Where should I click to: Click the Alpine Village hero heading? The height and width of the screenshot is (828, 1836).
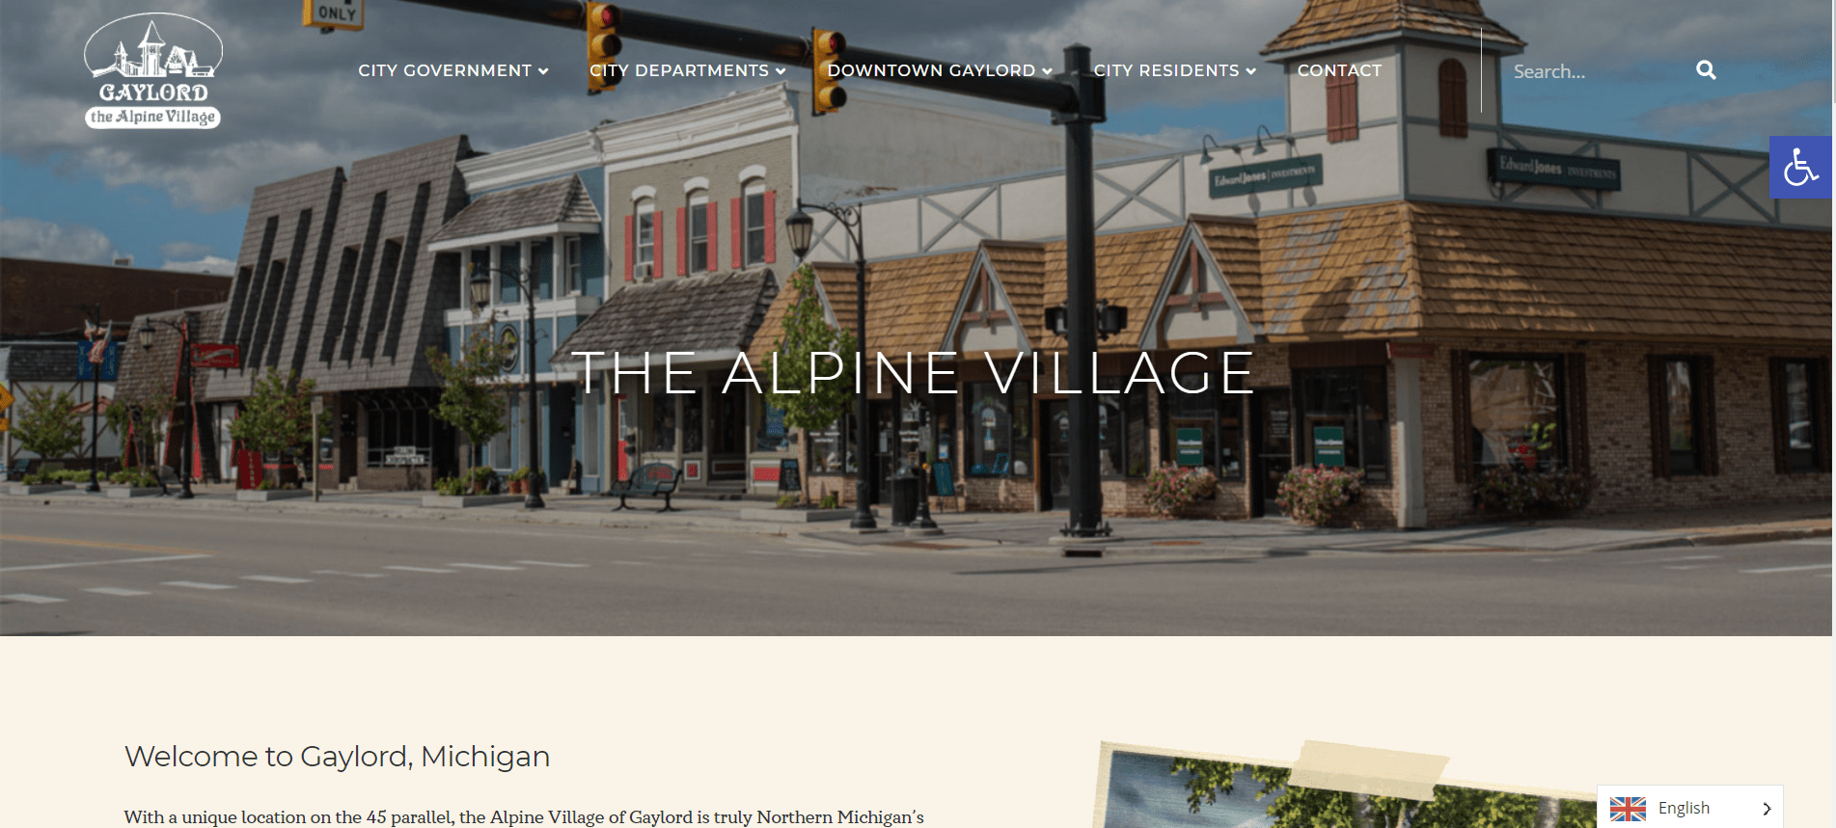(913, 373)
